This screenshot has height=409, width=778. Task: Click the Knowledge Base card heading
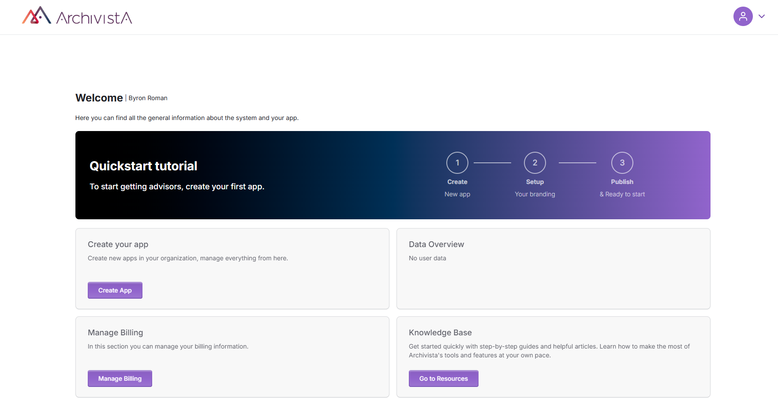pos(440,333)
